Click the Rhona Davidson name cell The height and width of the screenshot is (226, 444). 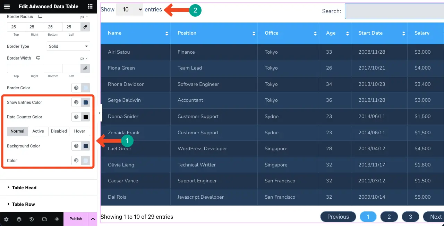pyautogui.click(x=136, y=84)
